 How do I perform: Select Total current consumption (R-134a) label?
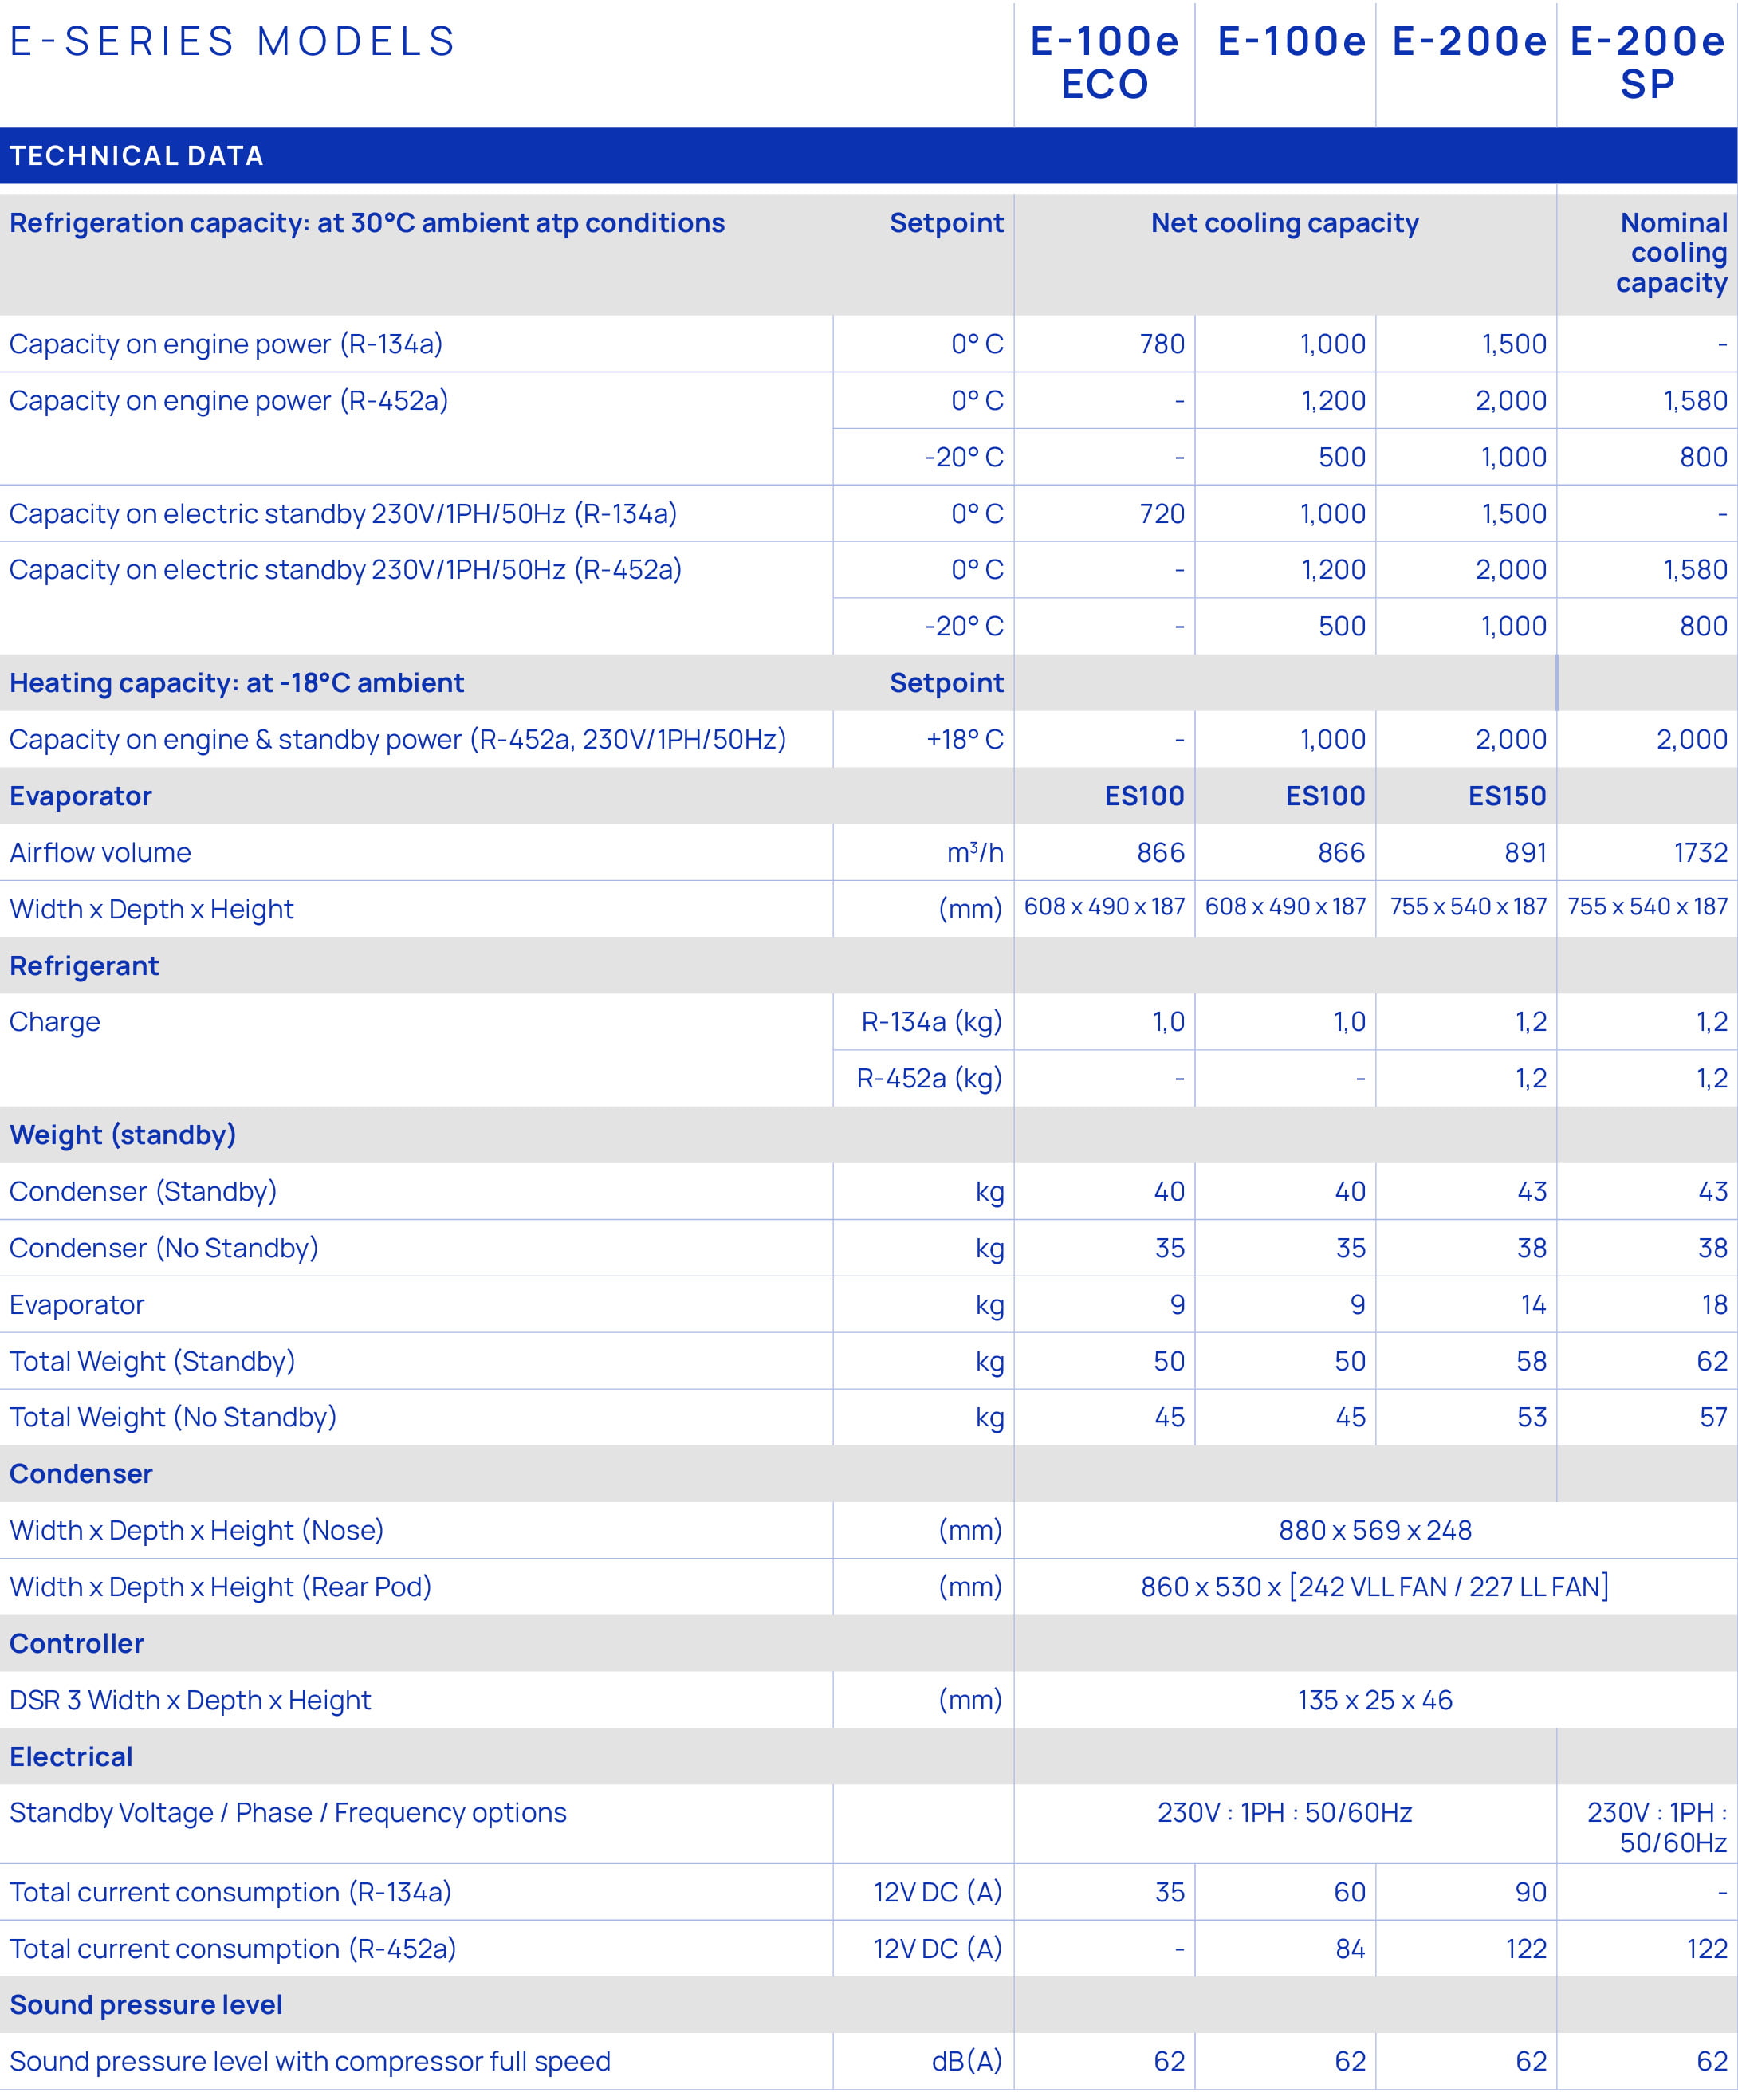pos(231,1892)
